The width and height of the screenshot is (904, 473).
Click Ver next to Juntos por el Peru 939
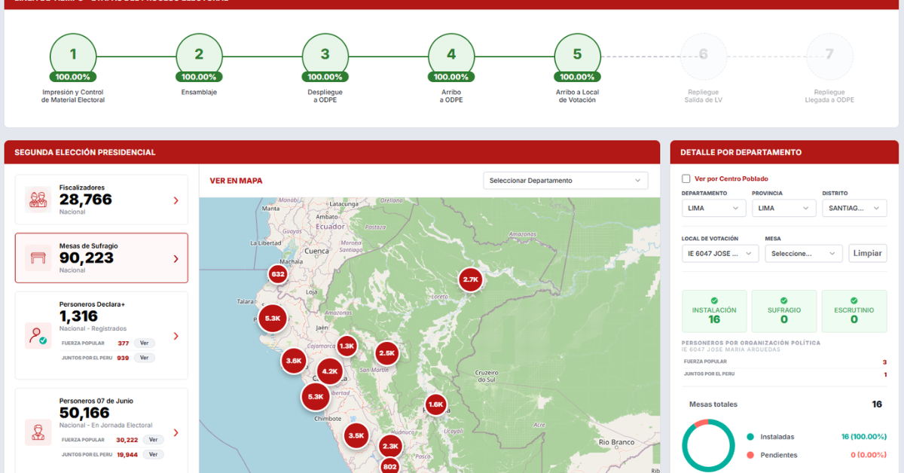[x=144, y=358]
